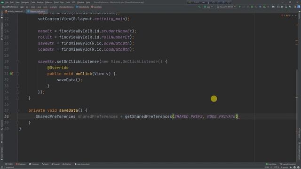301x169 pixels.
Task: Open the Build tool window at bottom
Action: pyautogui.click(x=45, y=164)
